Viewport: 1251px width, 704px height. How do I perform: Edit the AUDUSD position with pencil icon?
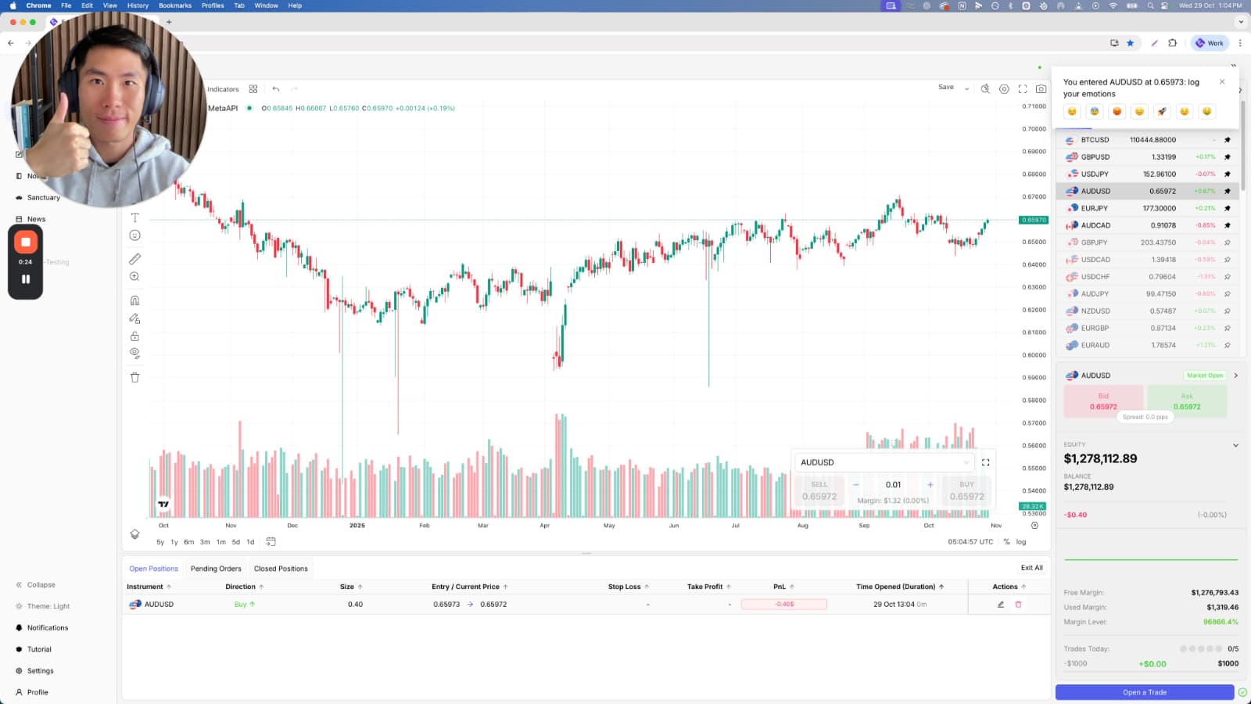tap(1001, 605)
